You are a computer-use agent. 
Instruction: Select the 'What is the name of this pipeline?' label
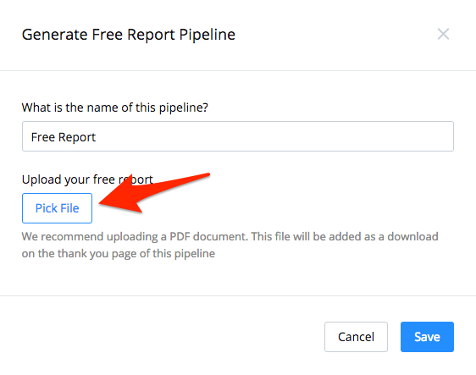coord(114,108)
